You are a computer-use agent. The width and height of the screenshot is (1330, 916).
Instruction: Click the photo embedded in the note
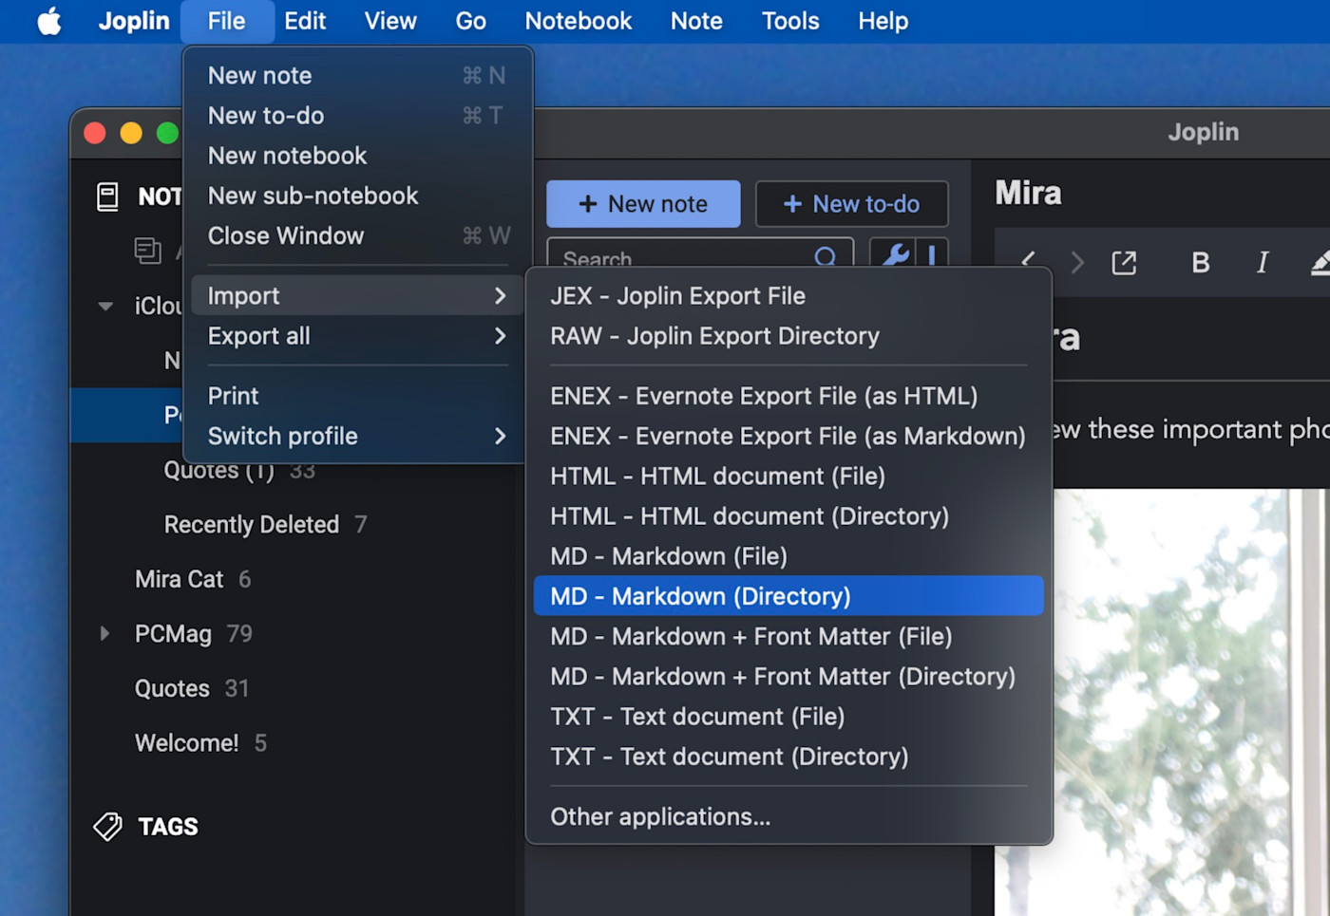[1164, 702]
